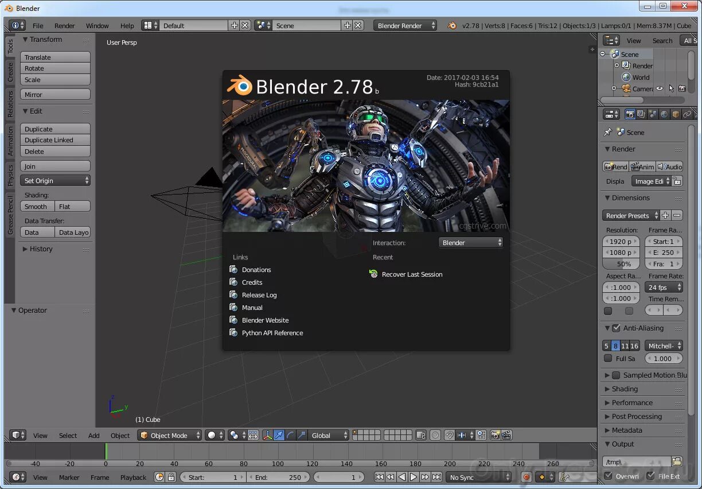Jump to the last frame of playback

click(x=436, y=477)
